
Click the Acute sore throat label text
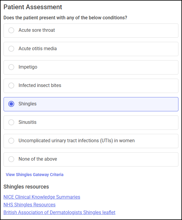[37, 30]
